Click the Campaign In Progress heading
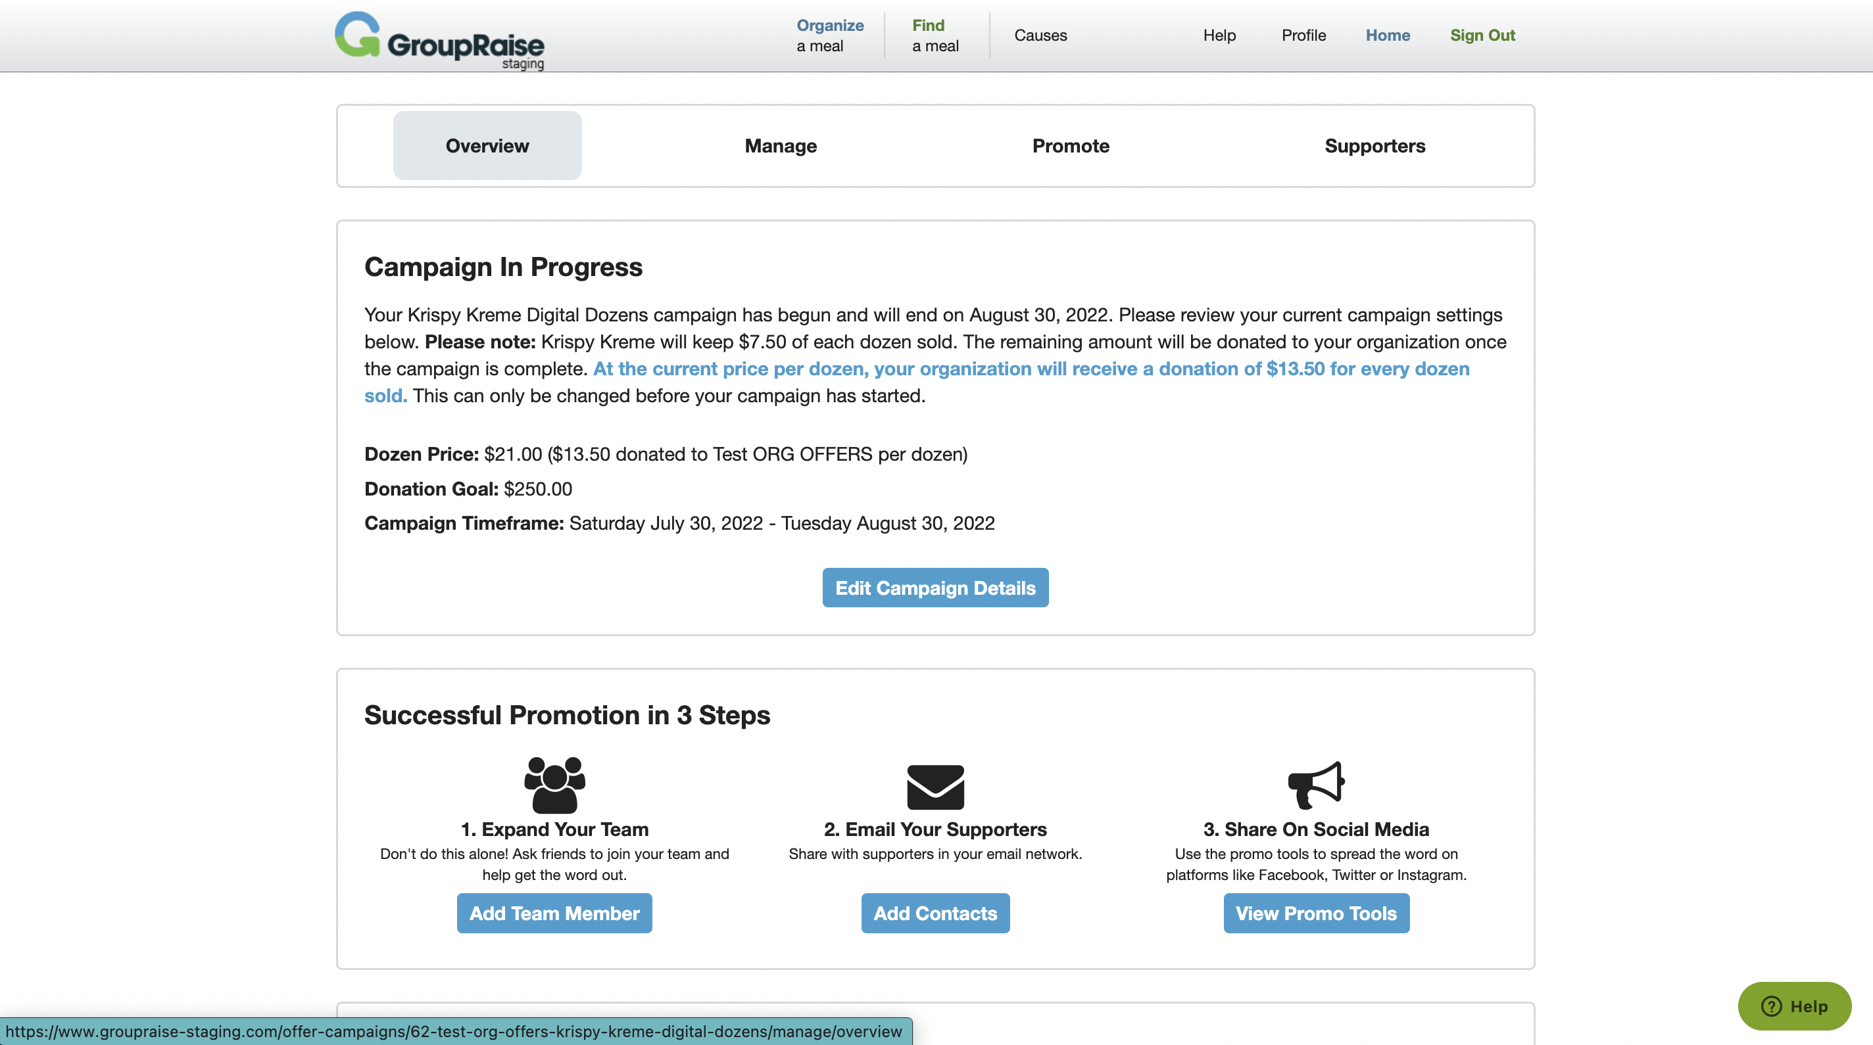This screenshot has width=1873, height=1045. tap(503, 267)
